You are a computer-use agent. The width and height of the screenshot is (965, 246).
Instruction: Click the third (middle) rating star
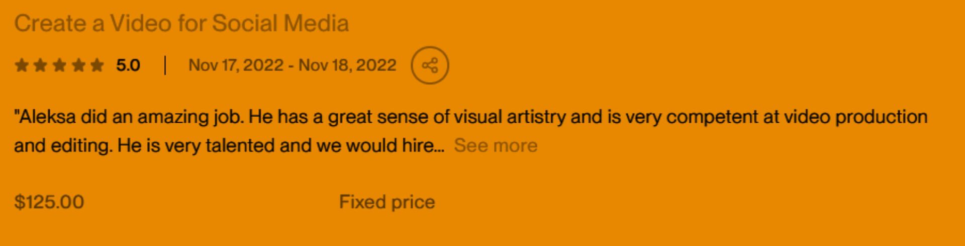coord(59,65)
